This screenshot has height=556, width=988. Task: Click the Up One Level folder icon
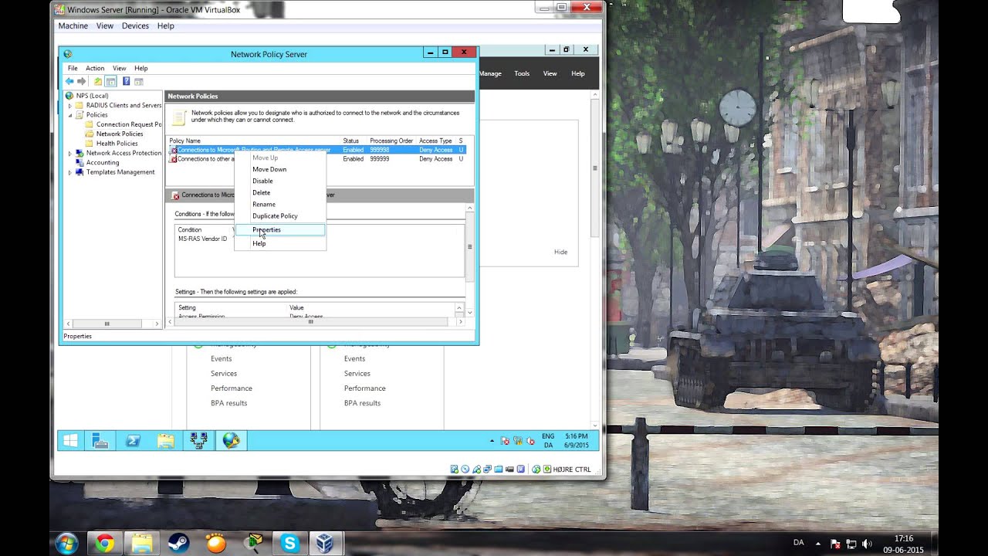[97, 81]
